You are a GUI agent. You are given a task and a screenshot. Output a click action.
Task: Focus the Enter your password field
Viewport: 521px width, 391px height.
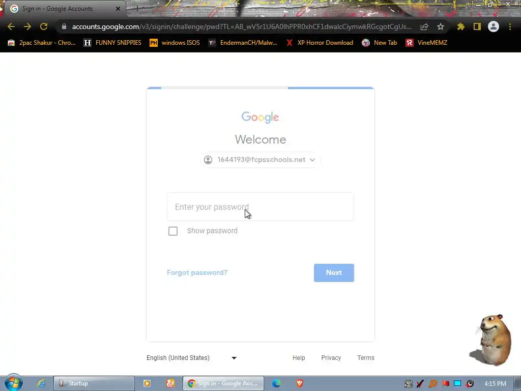coord(260,207)
